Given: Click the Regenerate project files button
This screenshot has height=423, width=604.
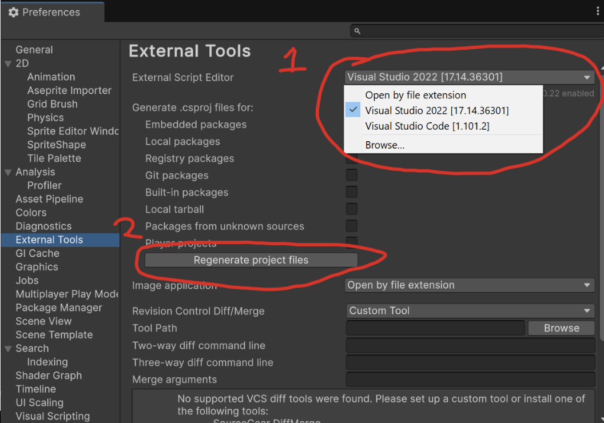Looking at the screenshot, I should 252,260.
